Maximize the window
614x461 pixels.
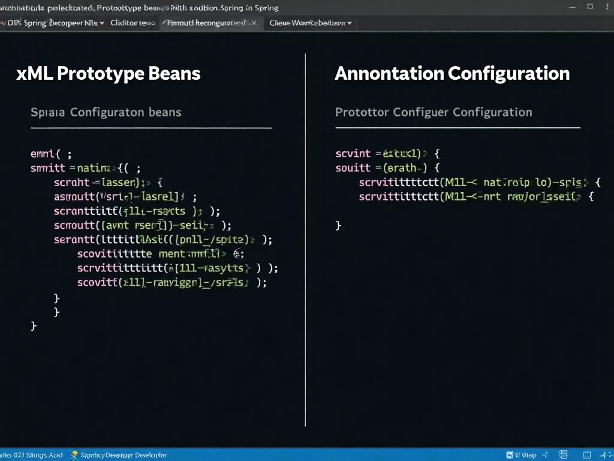(x=590, y=7)
